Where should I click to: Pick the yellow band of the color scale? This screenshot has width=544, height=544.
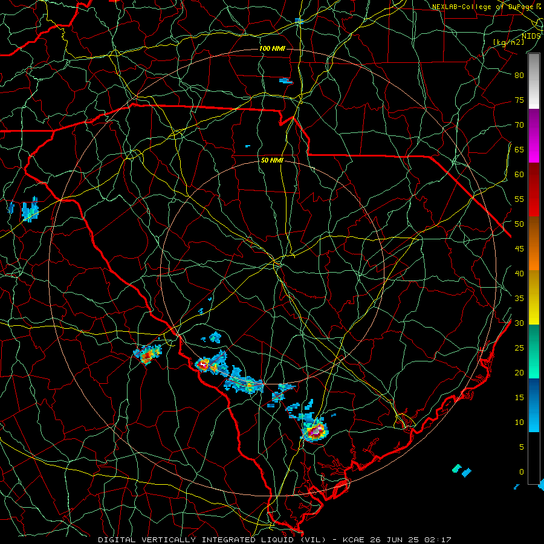534,297
